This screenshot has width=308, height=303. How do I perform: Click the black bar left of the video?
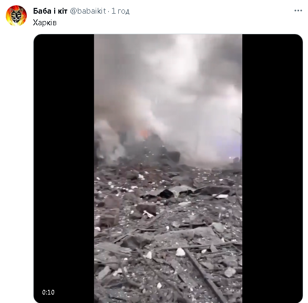point(64,168)
